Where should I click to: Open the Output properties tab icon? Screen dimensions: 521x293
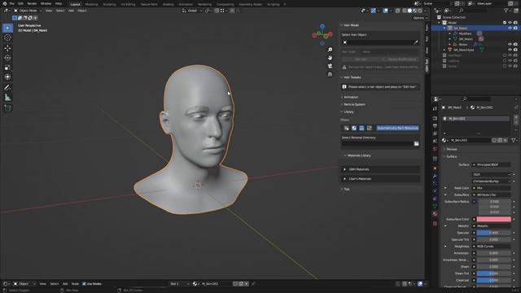(435, 126)
